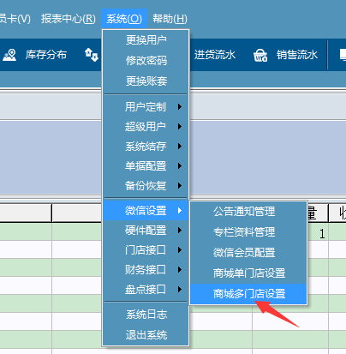The height and width of the screenshot is (354, 346).
Task: Open 系统日志 entry
Action: point(146,315)
